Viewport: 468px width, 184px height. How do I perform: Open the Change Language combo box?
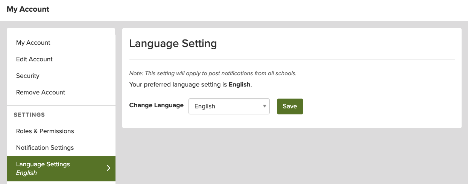click(x=229, y=106)
